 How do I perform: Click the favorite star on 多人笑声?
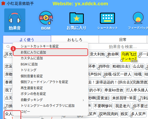131,116
